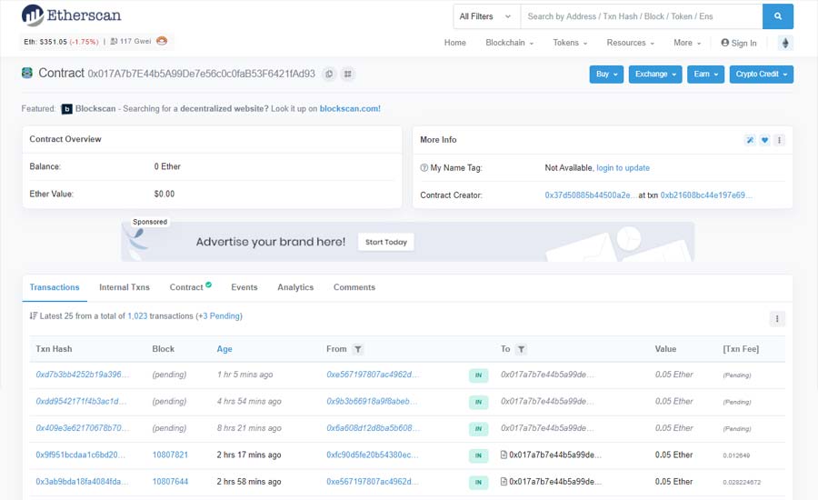This screenshot has width=818, height=500.
Task: Click the +3 Pending link
Action: [219, 315]
